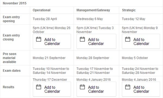
Task: Add Thursday 17 December results to calendar
Action: [52, 89]
